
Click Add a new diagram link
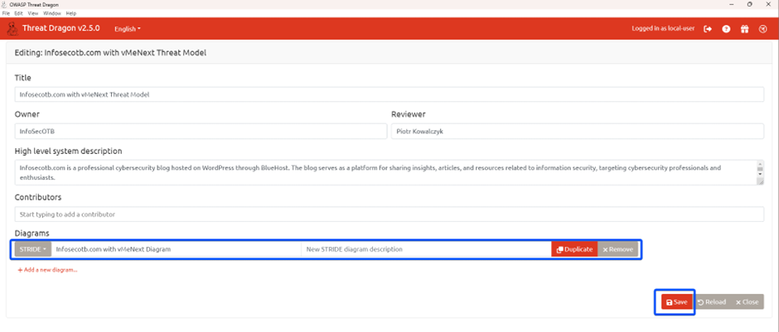[x=47, y=270]
